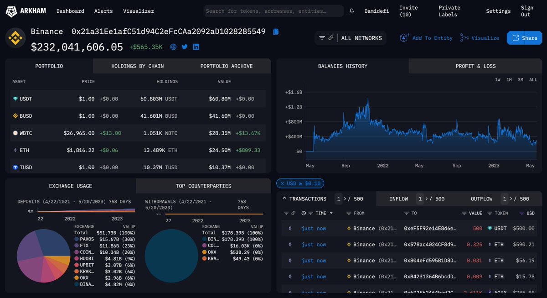Go to next page of INFLOW
The width and height of the screenshot is (547, 298).
pyautogui.click(x=426, y=199)
